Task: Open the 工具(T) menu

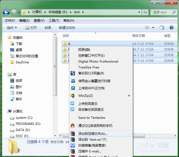Action: pyautogui.click(x=54, y=21)
